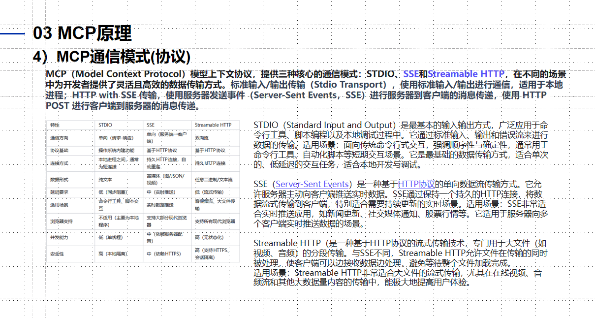Open the underlined SSE hyperlink in intro paragraph
595x318 pixels.
click(410, 74)
